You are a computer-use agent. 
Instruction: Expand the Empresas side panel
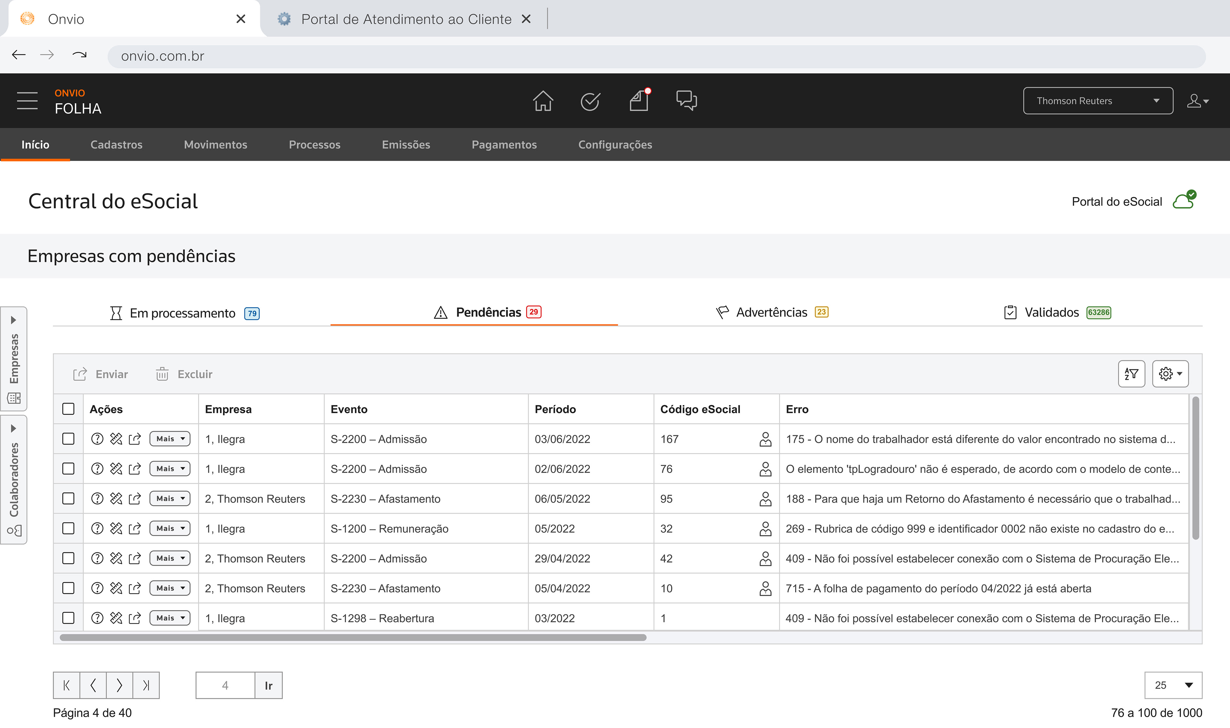click(14, 359)
